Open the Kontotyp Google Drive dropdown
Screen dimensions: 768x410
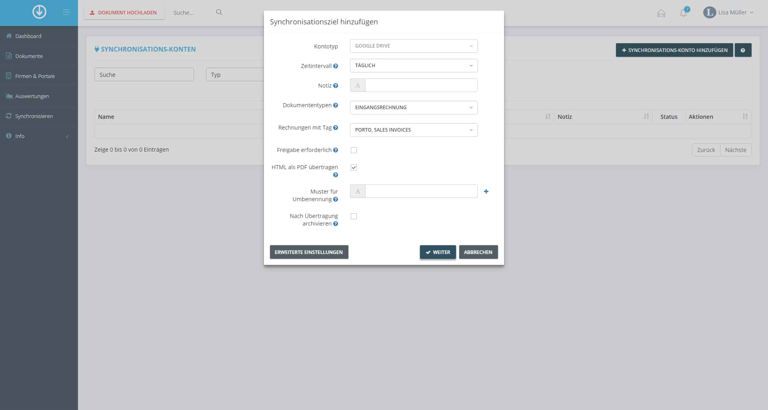(x=414, y=46)
